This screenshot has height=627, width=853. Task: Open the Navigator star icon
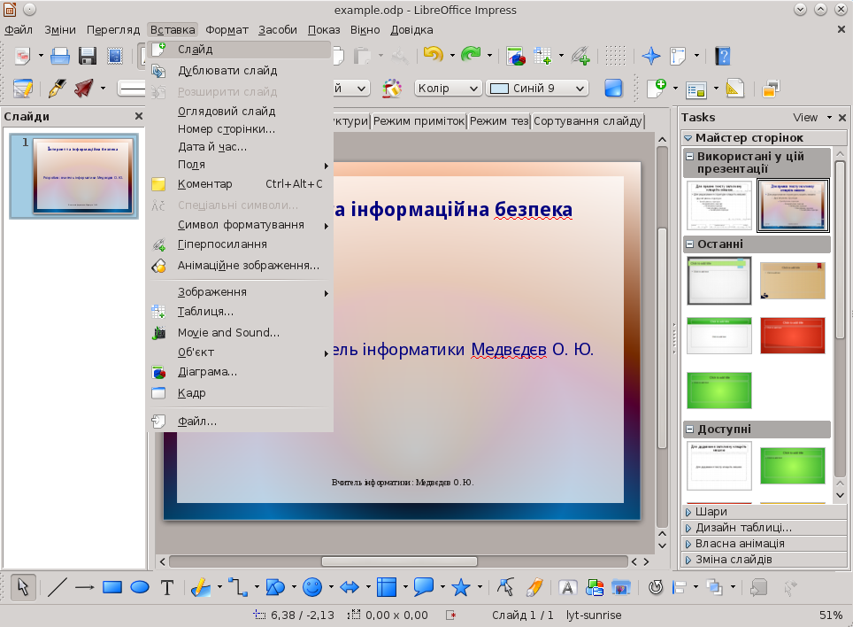[651, 56]
